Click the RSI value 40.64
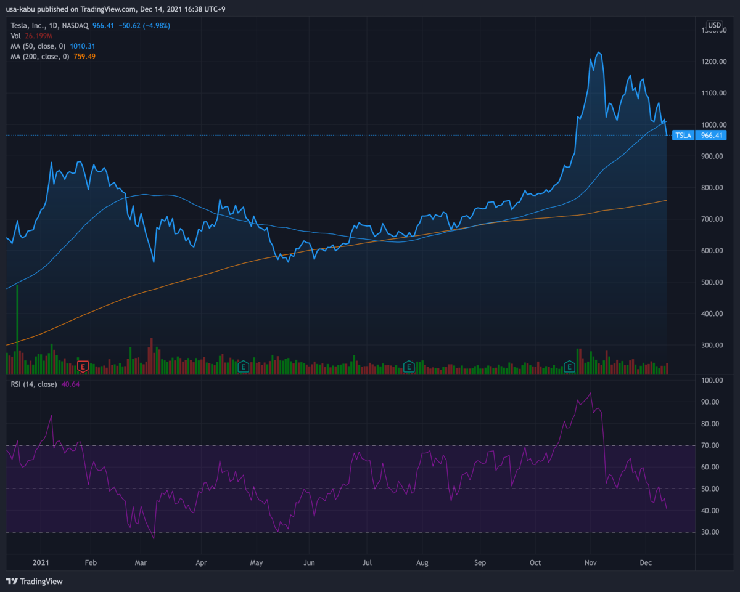740x592 pixels. [70, 384]
